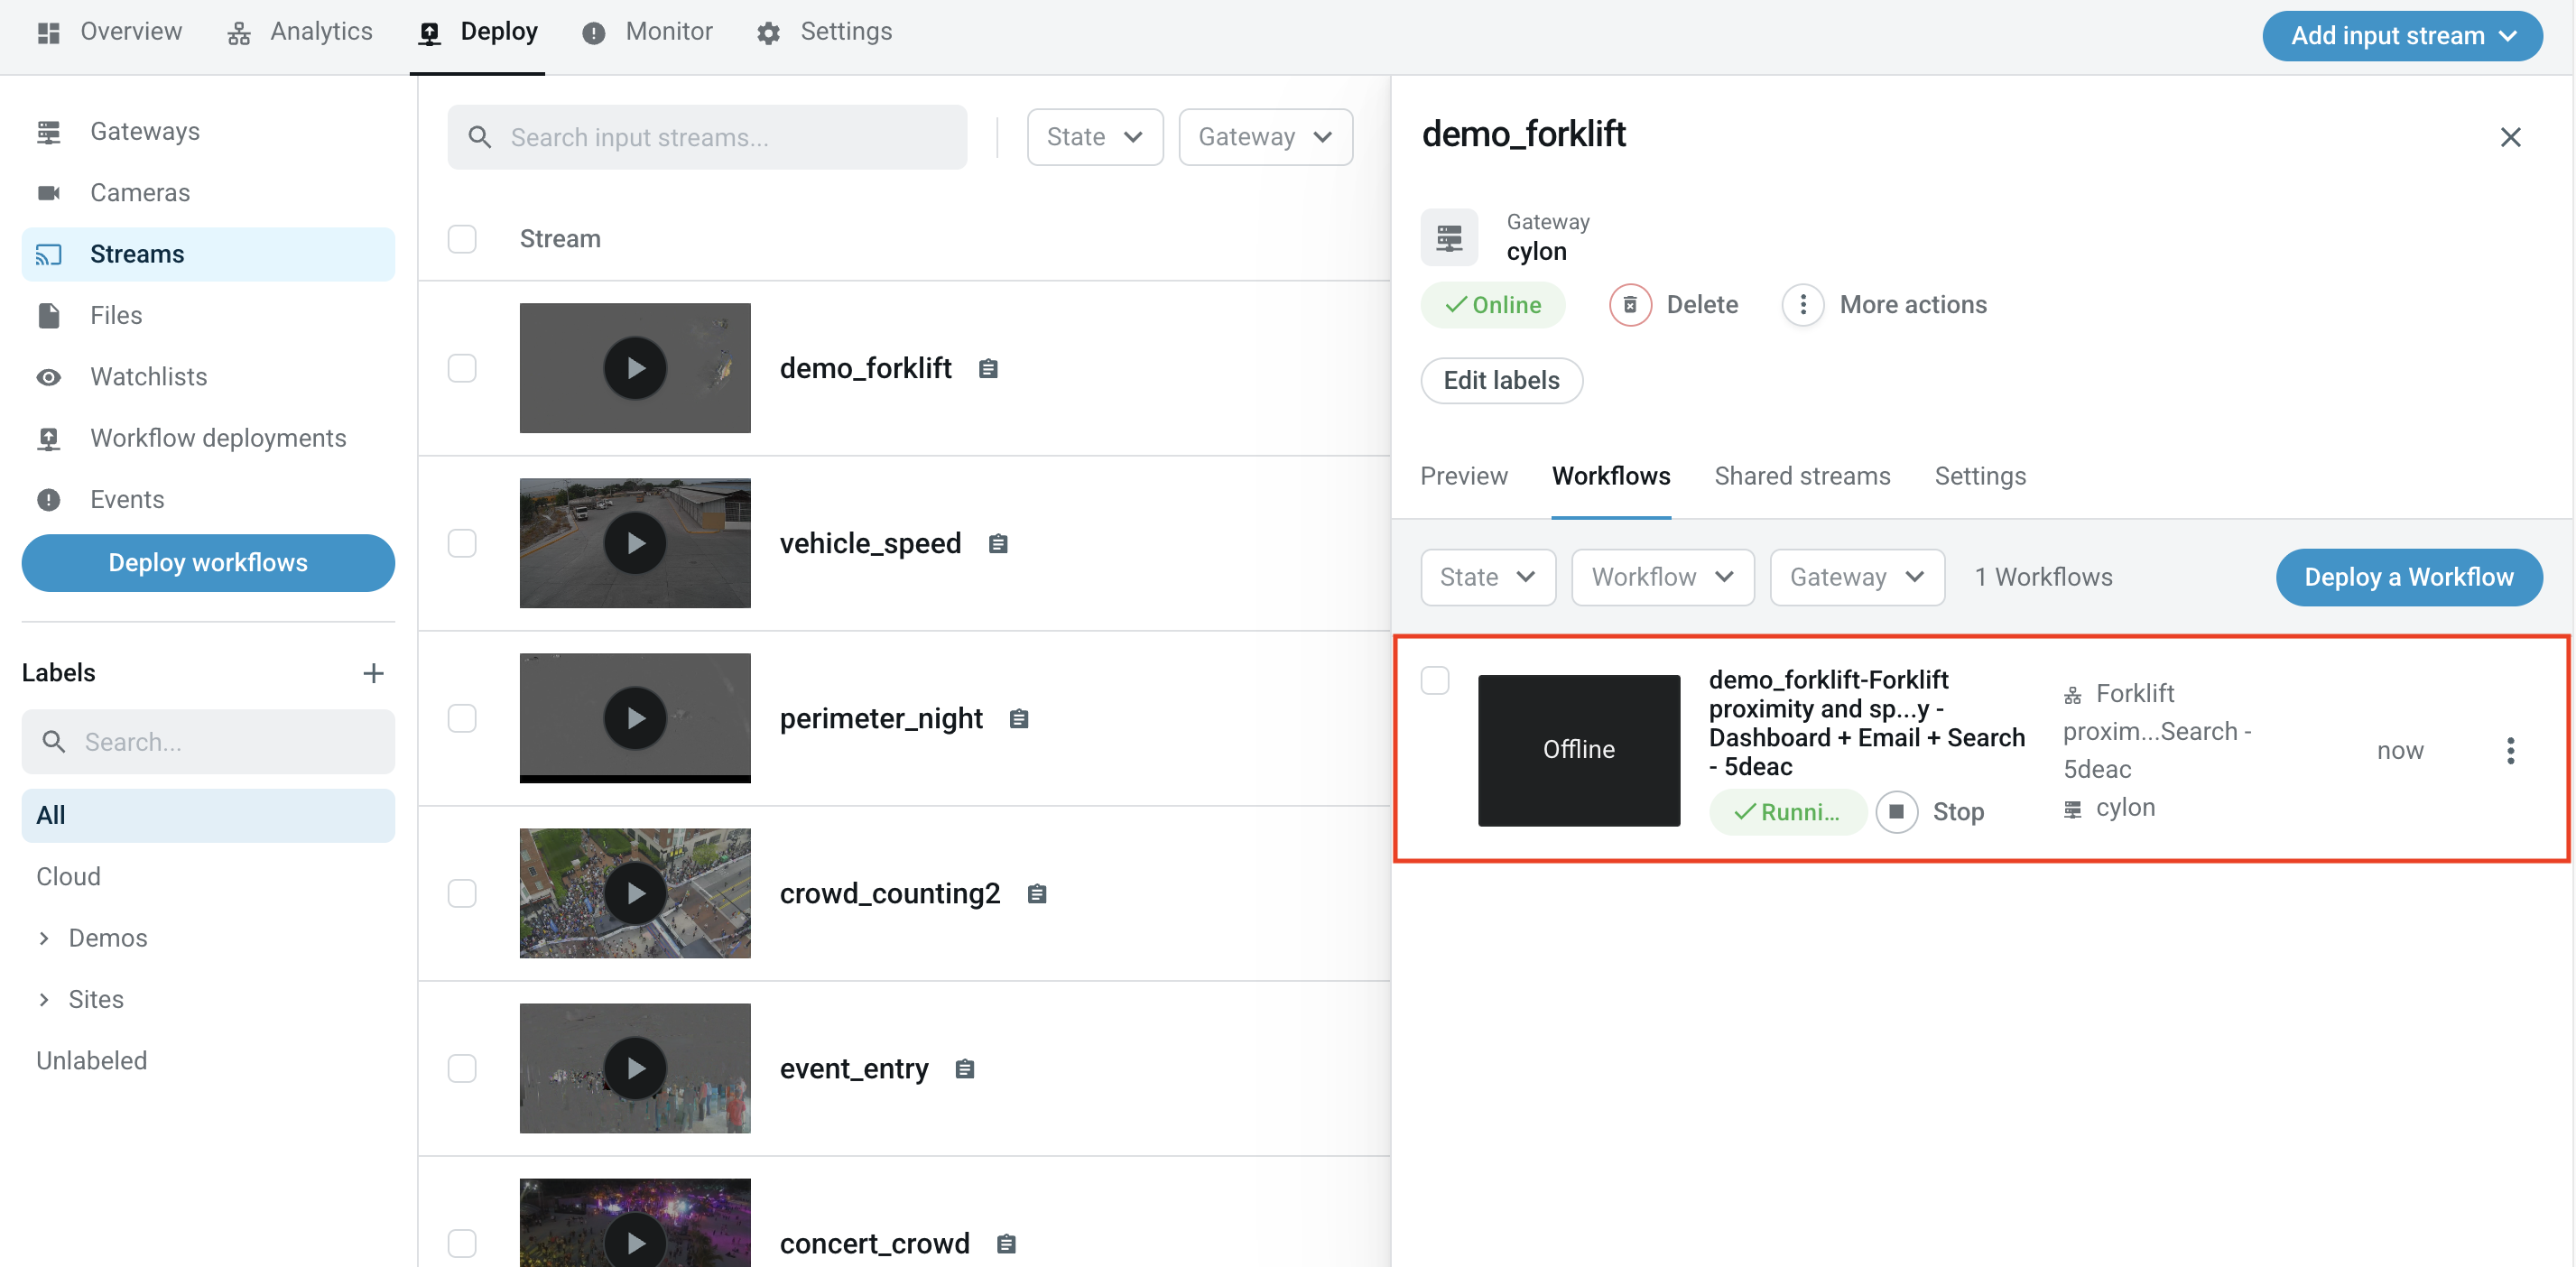This screenshot has width=2576, height=1267.
Task: Tick the perimeter_night stream checkbox
Action: (x=462, y=718)
